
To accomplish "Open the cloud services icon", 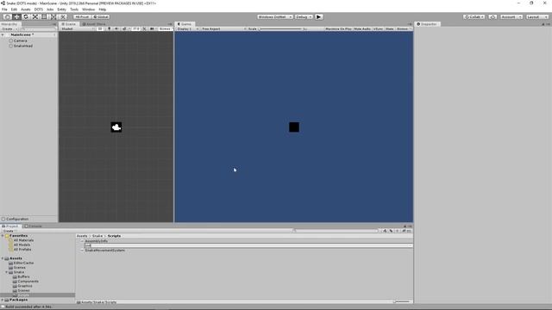I will click(x=492, y=17).
